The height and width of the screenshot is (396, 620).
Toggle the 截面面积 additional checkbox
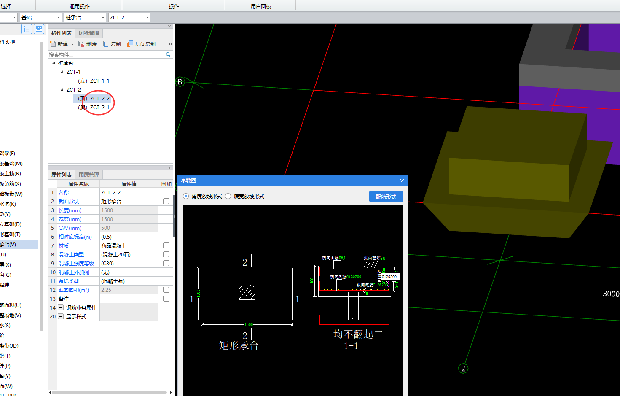166,290
